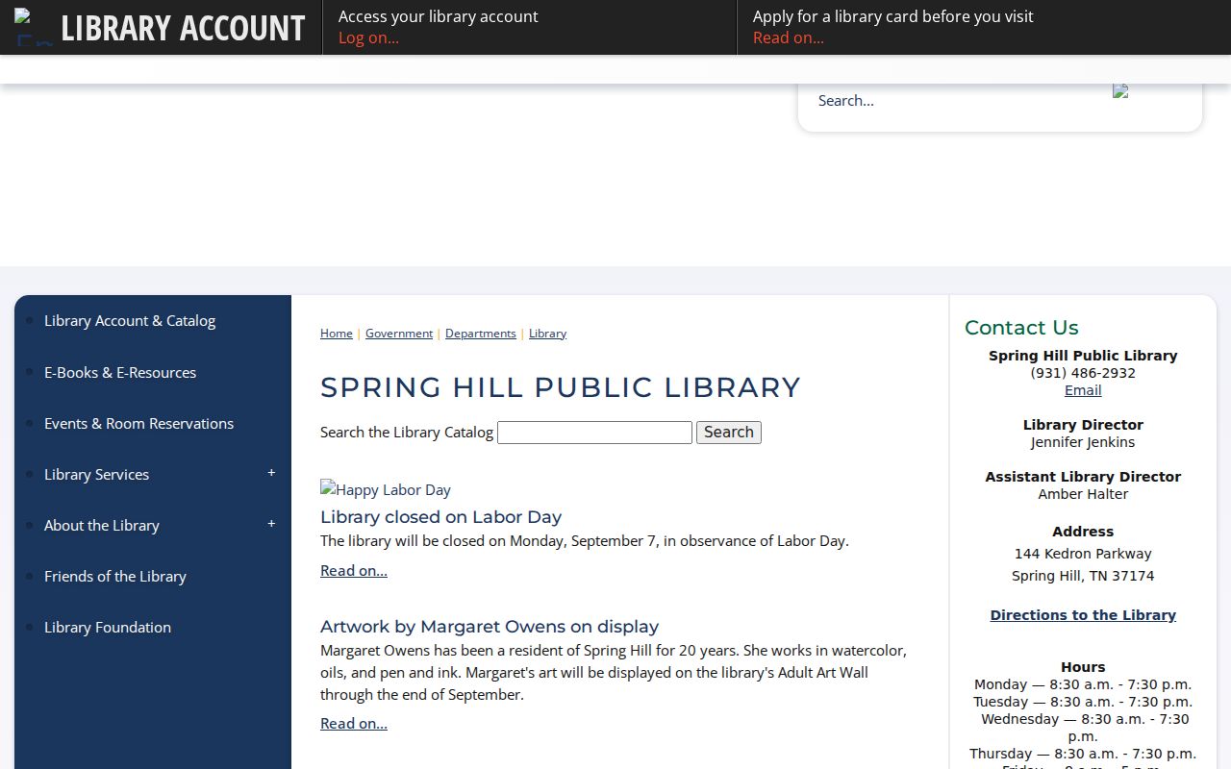Screen dimensions: 1231x769
Task: Go to Home breadcrumb link
Action: click(337, 334)
